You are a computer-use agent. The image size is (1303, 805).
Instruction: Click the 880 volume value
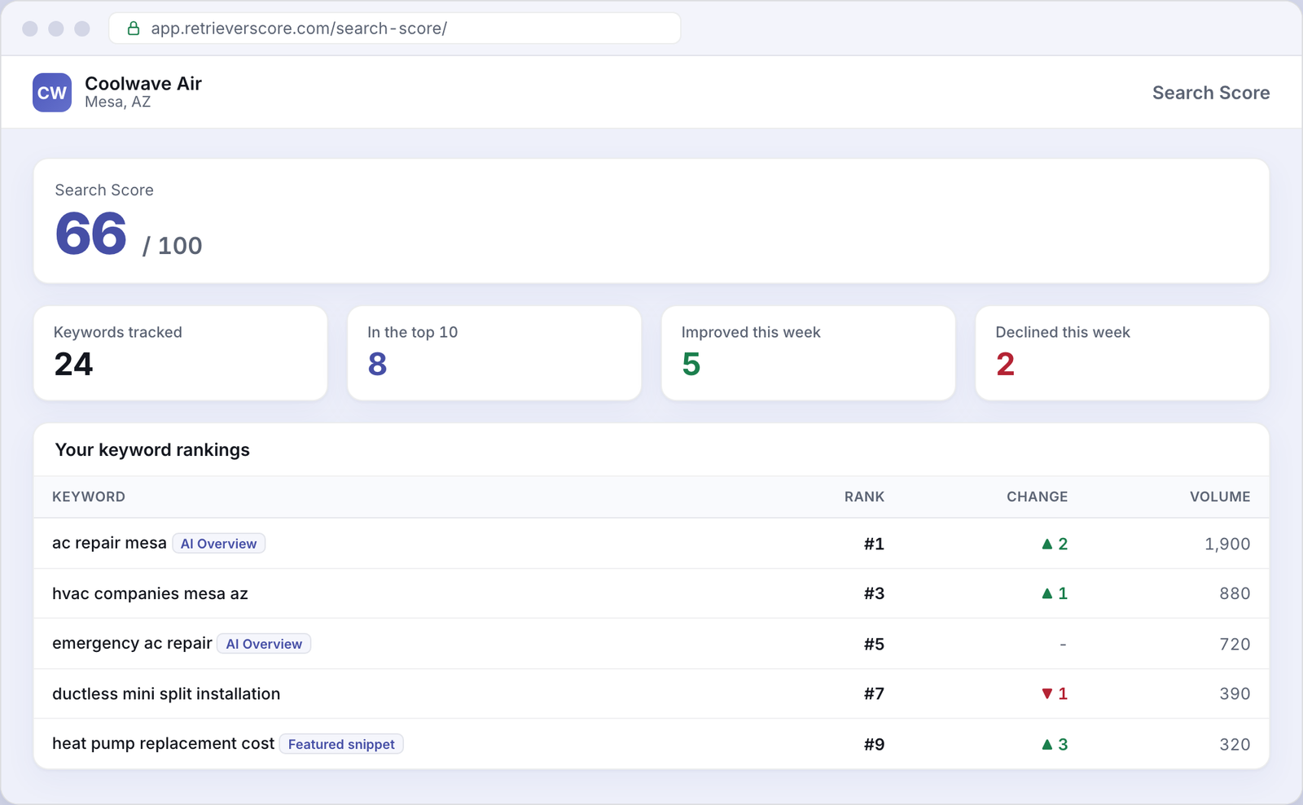1235,593
